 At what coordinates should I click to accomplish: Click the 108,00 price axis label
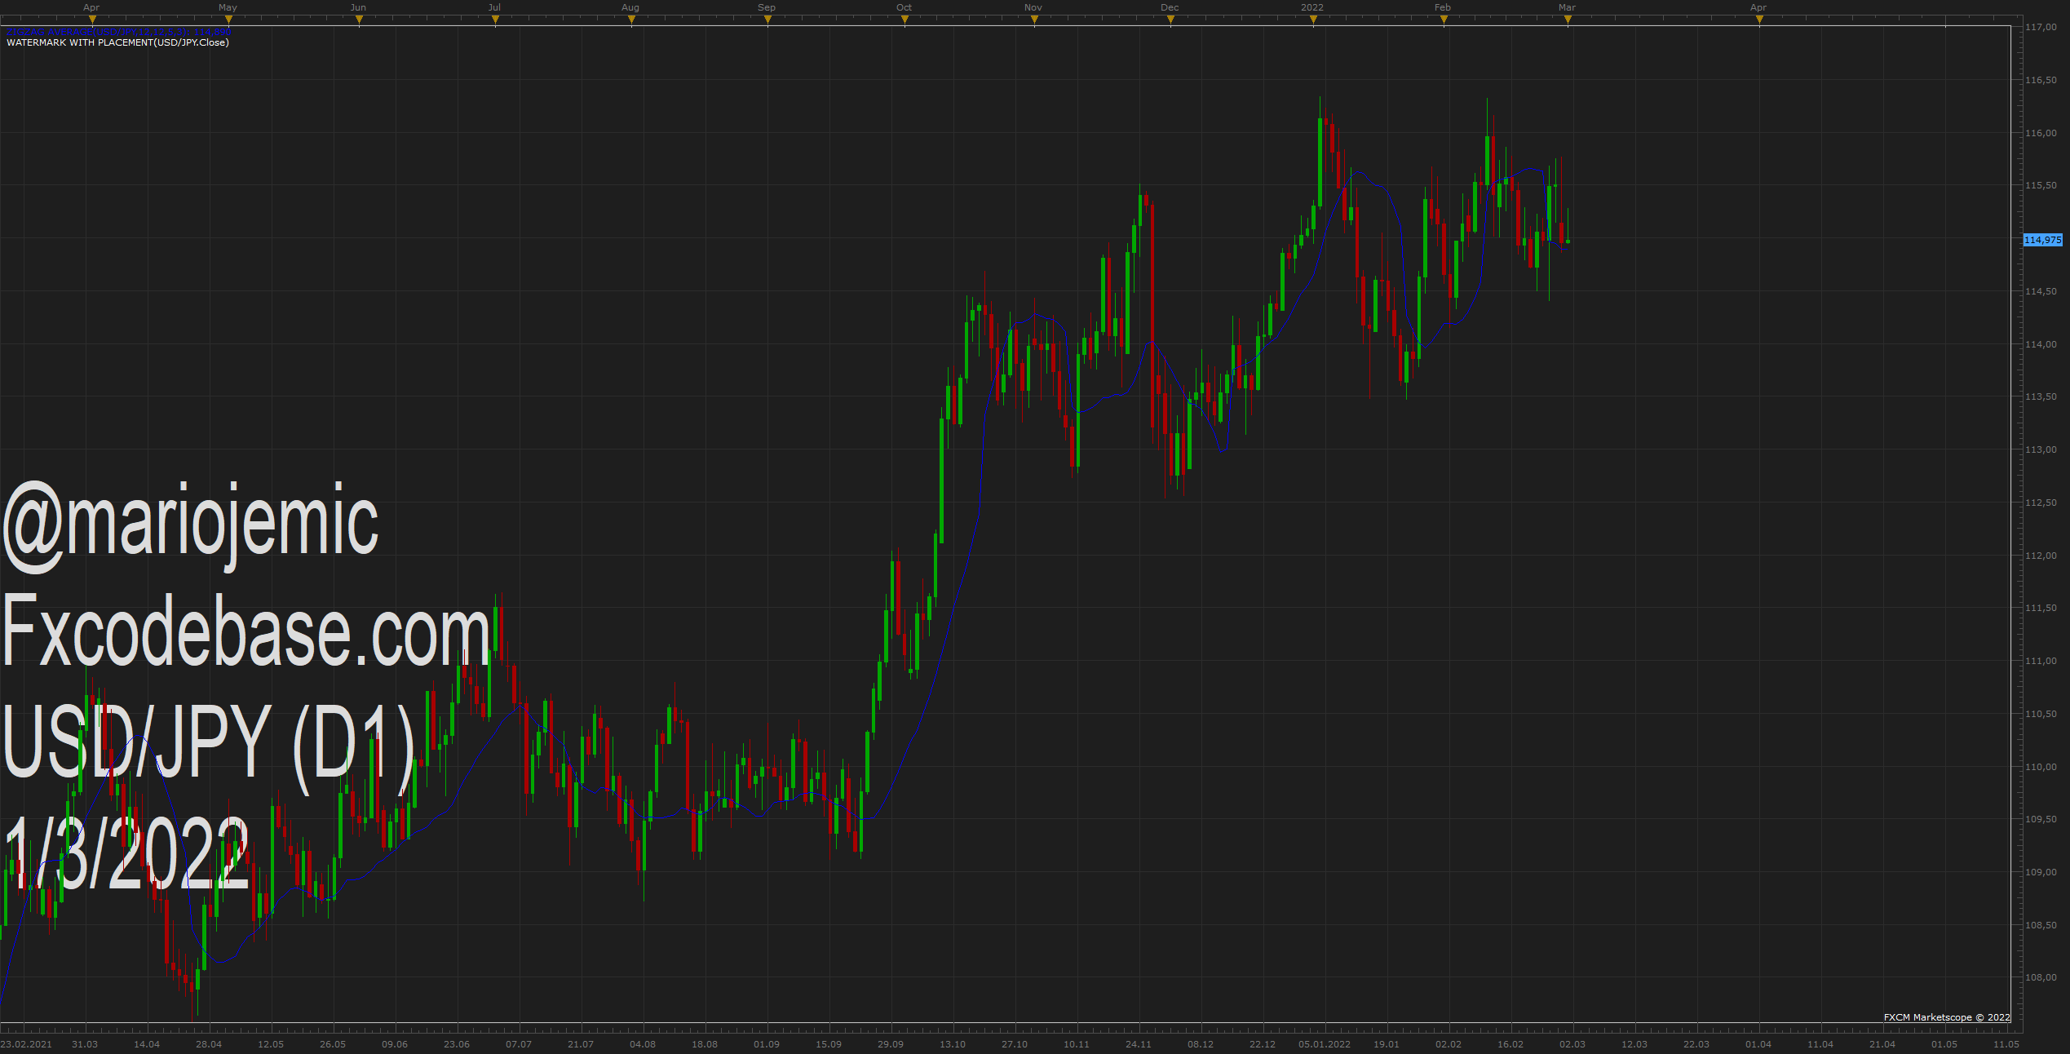(2041, 977)
